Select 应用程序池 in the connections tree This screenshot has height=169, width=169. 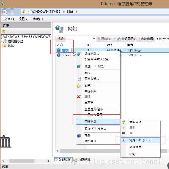pos(16,41)
